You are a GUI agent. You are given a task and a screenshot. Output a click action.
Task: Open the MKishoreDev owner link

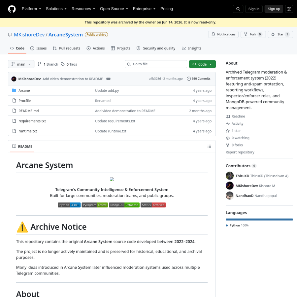29,35
